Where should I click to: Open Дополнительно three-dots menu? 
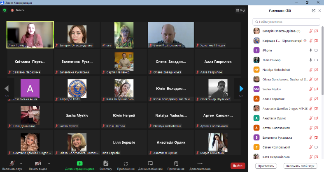pyautogui.click(x=200, y=165)
